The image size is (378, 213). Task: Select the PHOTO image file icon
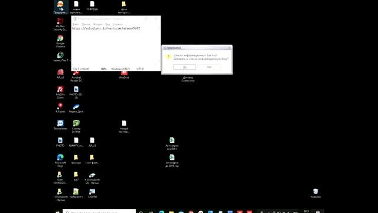tap(60, 142)
